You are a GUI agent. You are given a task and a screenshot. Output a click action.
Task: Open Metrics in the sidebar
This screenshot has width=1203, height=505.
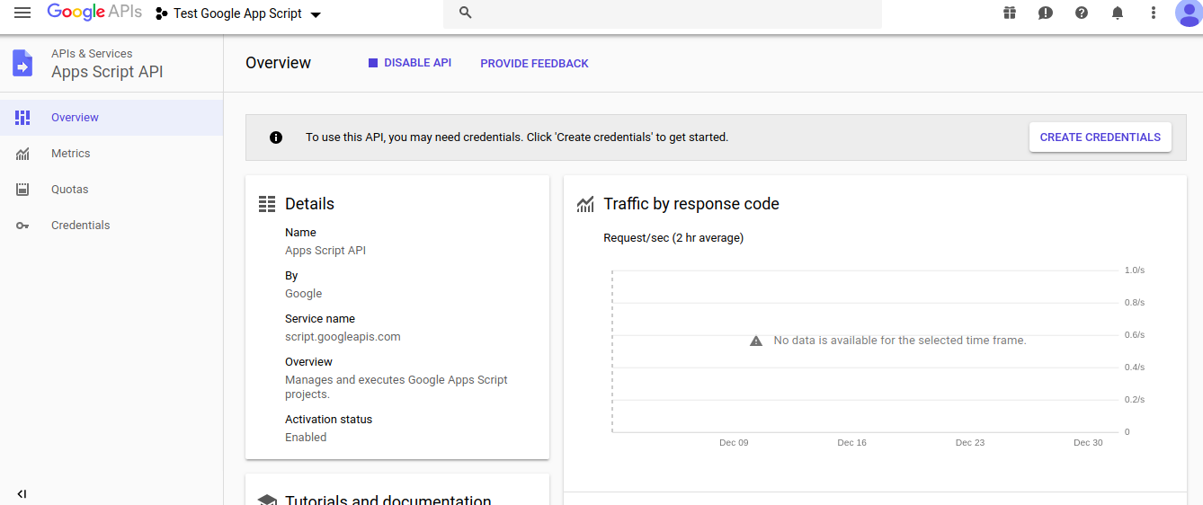tap(111, 154)
